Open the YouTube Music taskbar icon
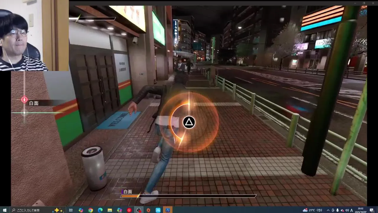This screenshot has width=378, height=213. pos(129,210)
